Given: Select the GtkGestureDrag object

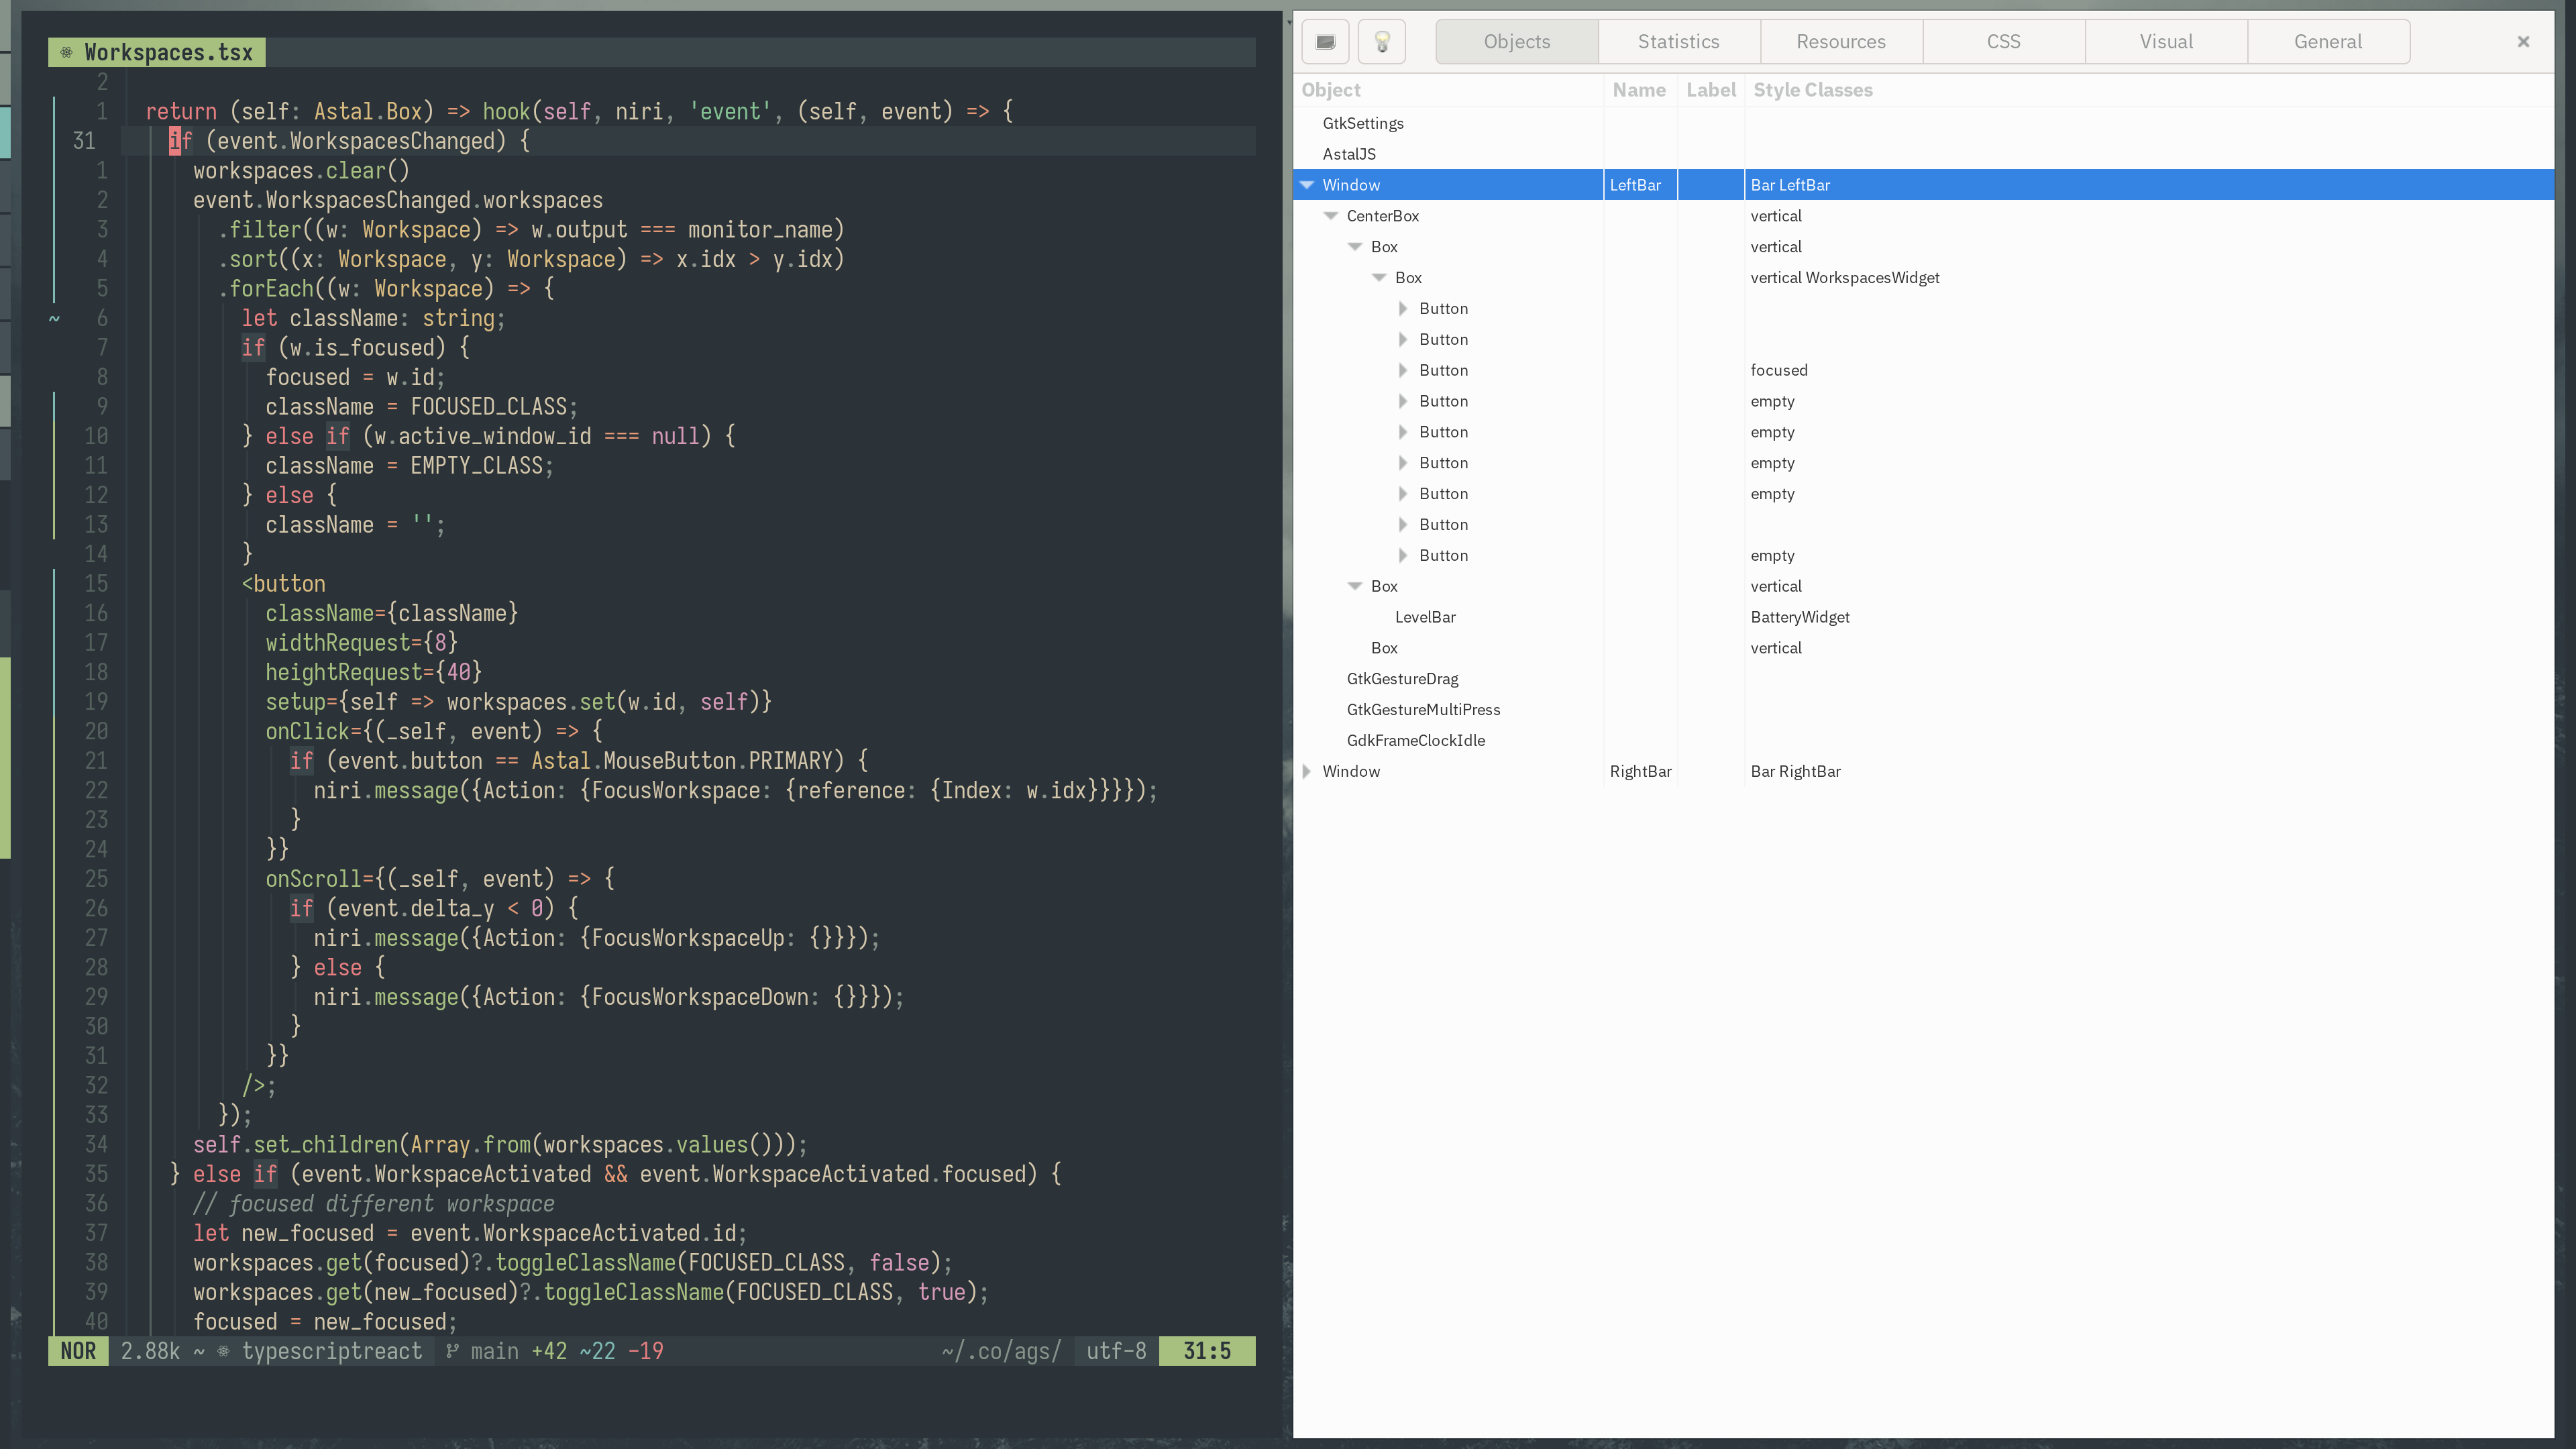Looking at the screenshot, I should (x=1402, y=678).
